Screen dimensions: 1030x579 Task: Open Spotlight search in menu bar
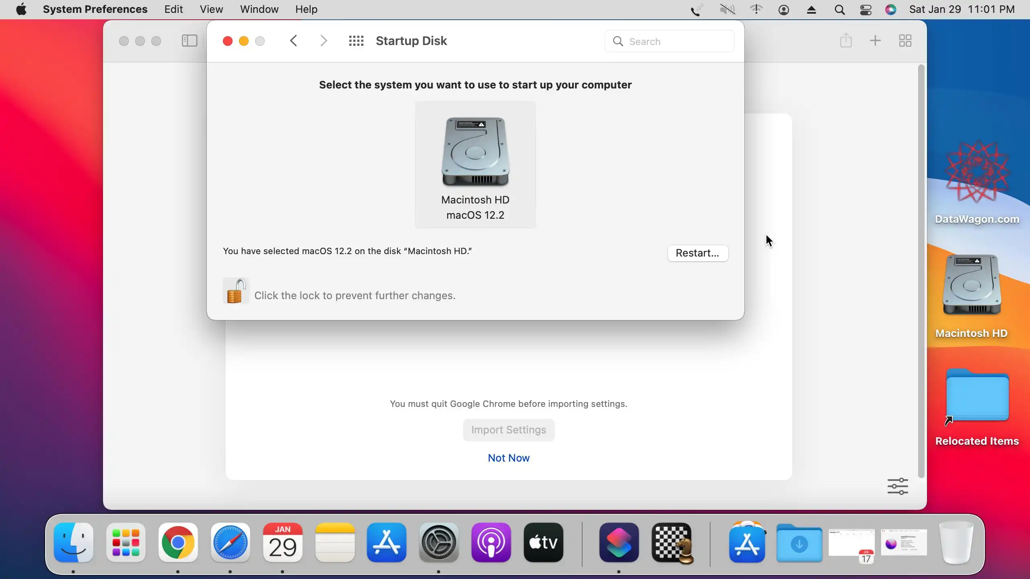tap(839, 10)
